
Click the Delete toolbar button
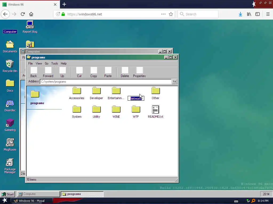pyautogui.click(x=125, y=72)
